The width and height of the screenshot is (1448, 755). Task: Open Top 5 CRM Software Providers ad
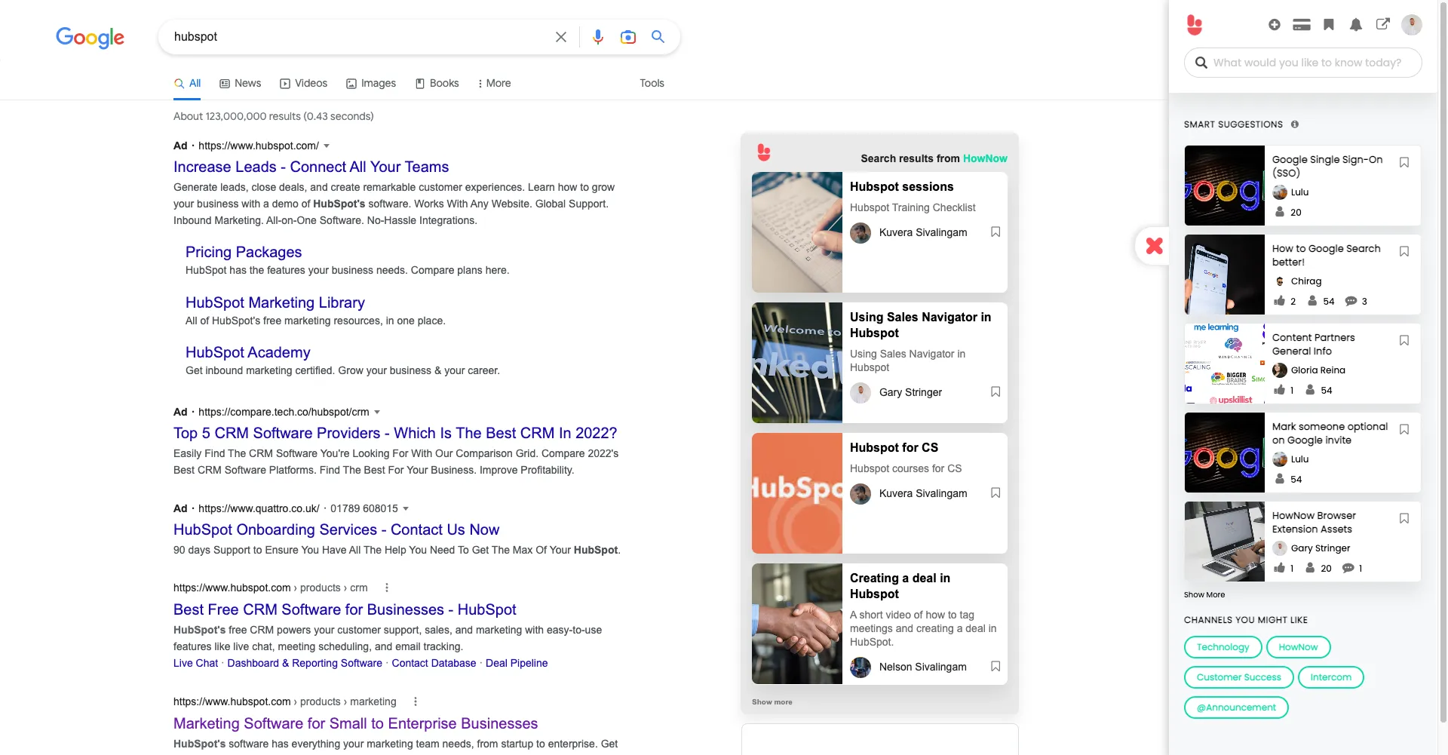(x=395, y=433)
